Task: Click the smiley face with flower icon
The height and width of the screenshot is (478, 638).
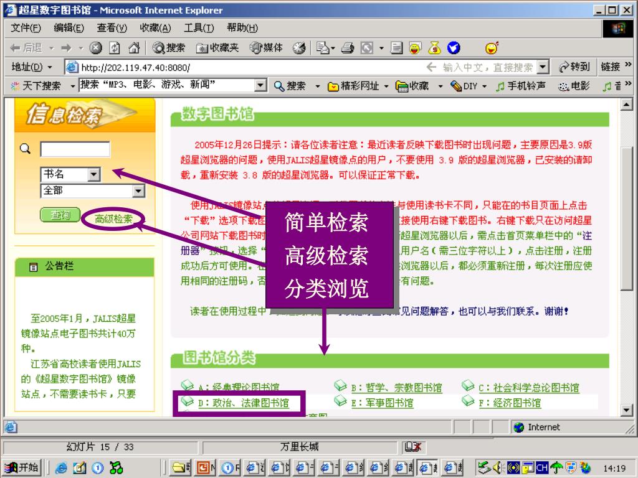Action: click(x=492, y=48)
